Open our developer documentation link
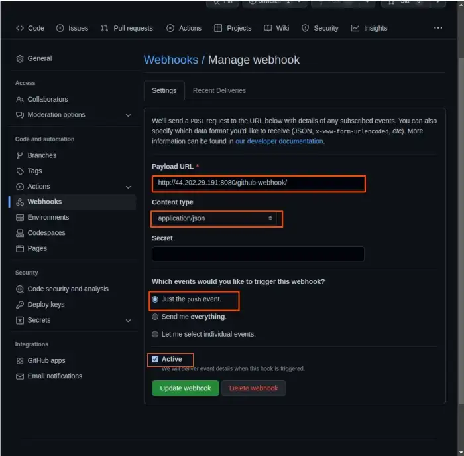Screen dimensions: 464x456 click(279, 141)
